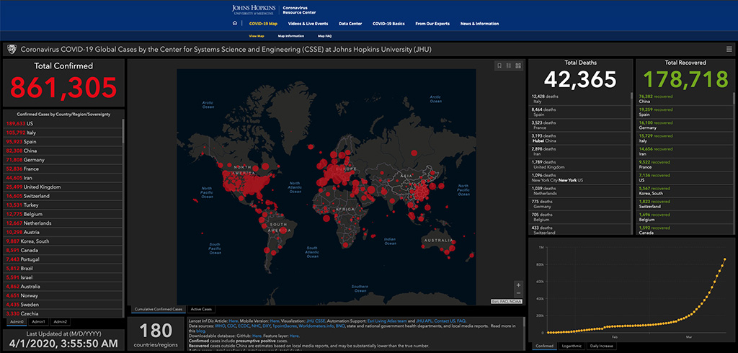Open News & Information

(479, 24)
